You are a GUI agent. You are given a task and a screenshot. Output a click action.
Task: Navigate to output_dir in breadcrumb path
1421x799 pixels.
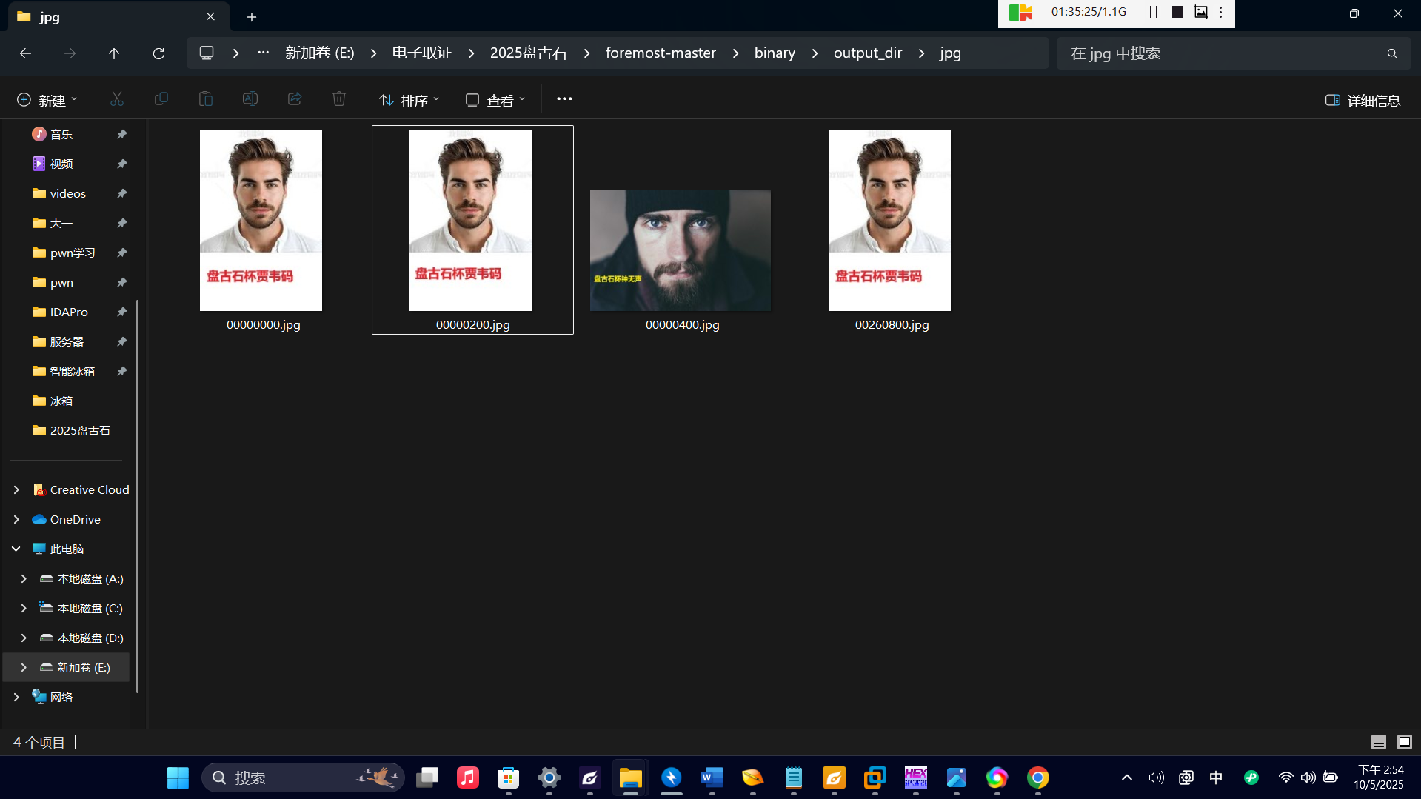(867, 53)
